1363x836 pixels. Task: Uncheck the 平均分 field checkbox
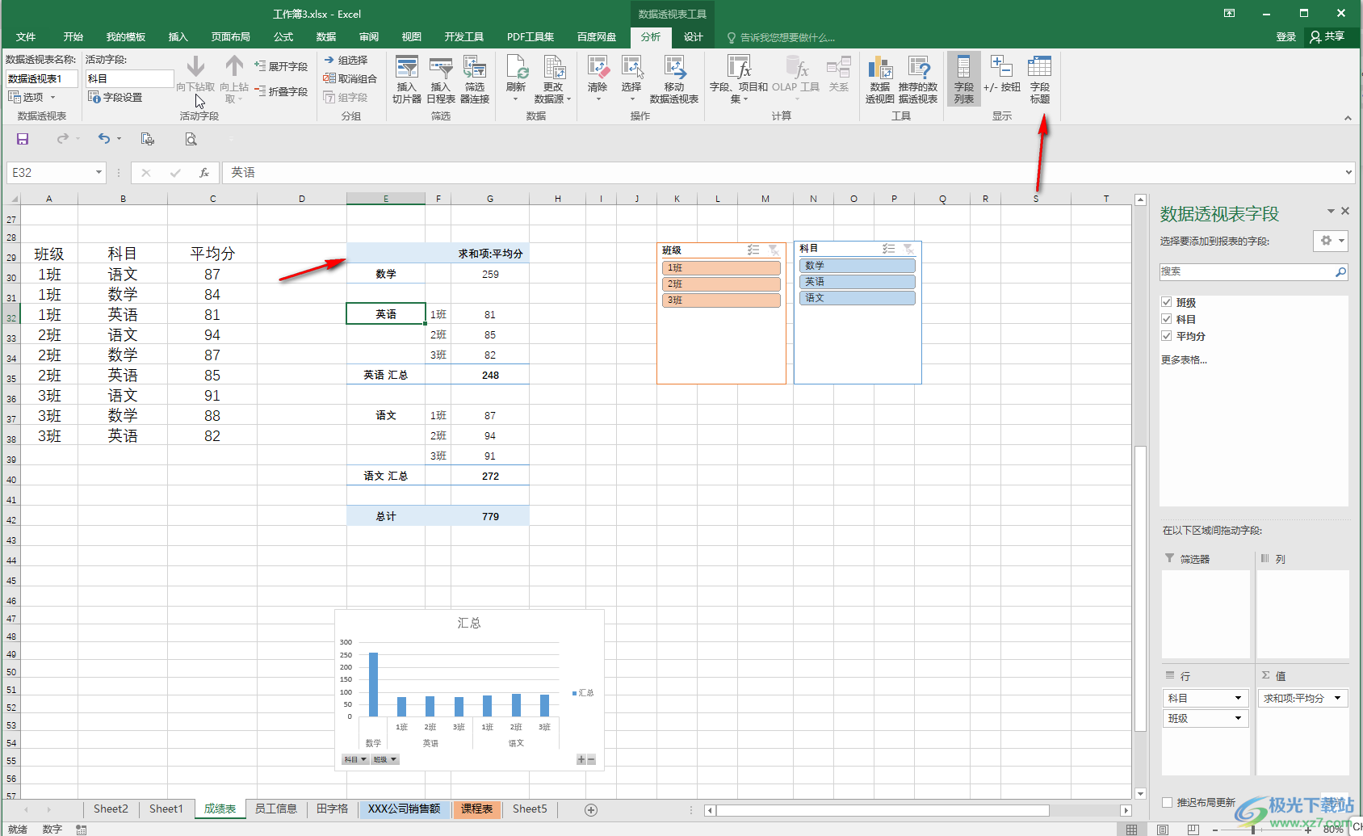coord(1167,336)
